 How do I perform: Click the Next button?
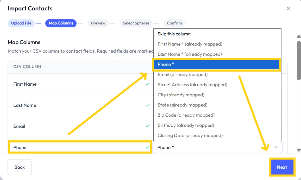pyautogui.click(x=282, y=167)
